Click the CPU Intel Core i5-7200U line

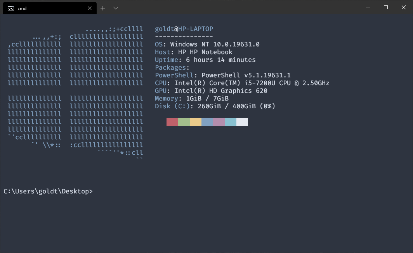pyautogui.click(x=242, y=83)
